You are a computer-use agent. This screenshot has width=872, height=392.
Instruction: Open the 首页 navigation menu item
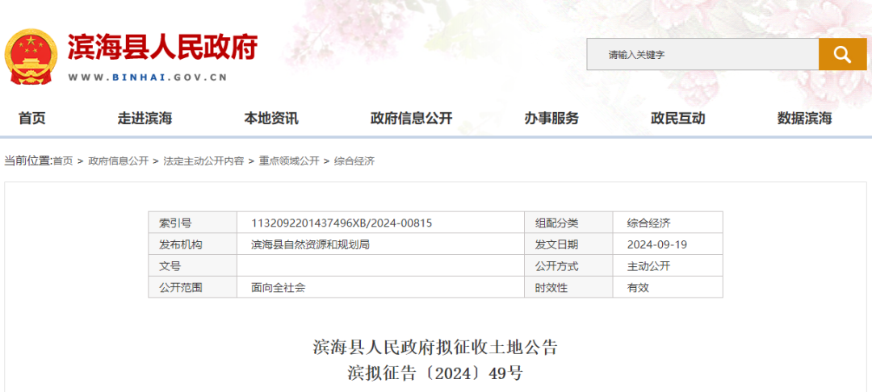point(31,119)
